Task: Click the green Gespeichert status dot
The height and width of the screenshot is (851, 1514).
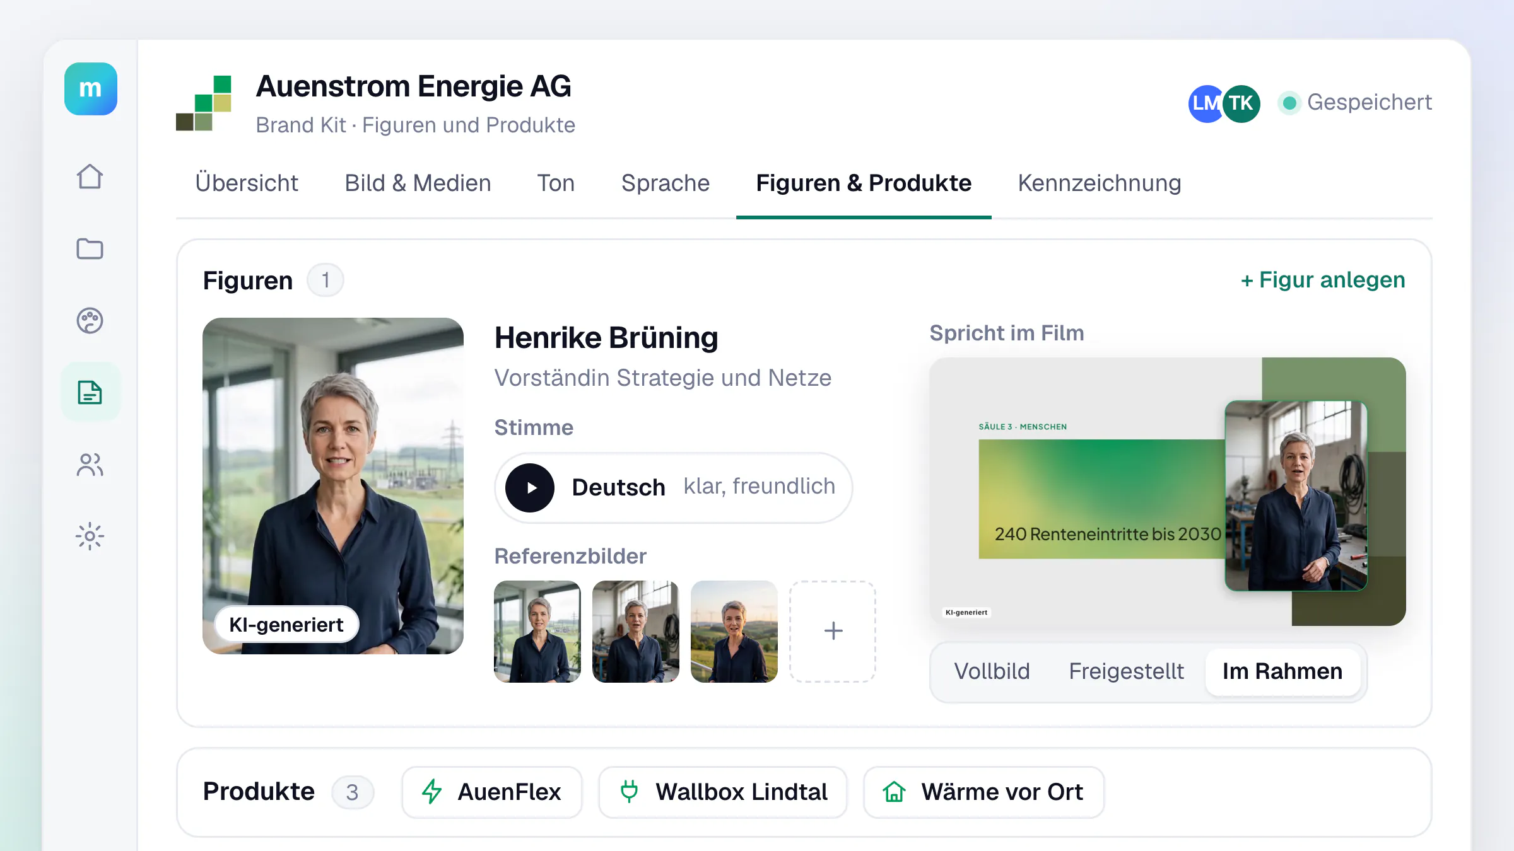Action: tap(1289, 103)
